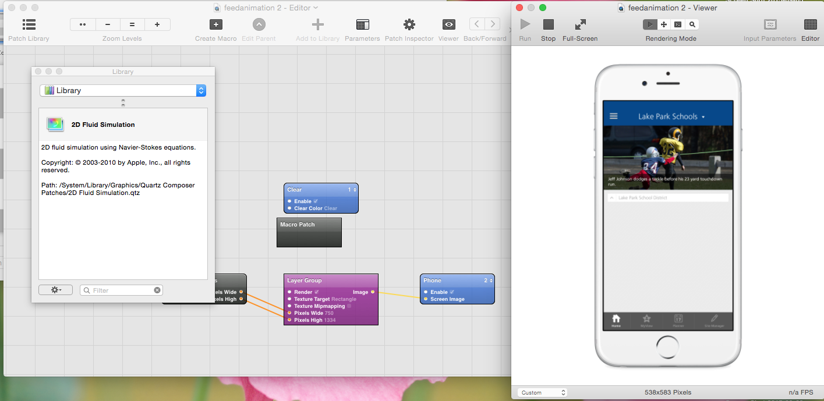Run the composition in the Viewer
This screenshot has height=401, width=824.
(525, 24)
